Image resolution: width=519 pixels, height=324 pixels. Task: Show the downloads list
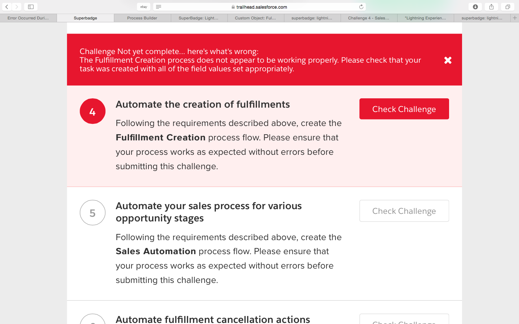[x=475, y=7]
